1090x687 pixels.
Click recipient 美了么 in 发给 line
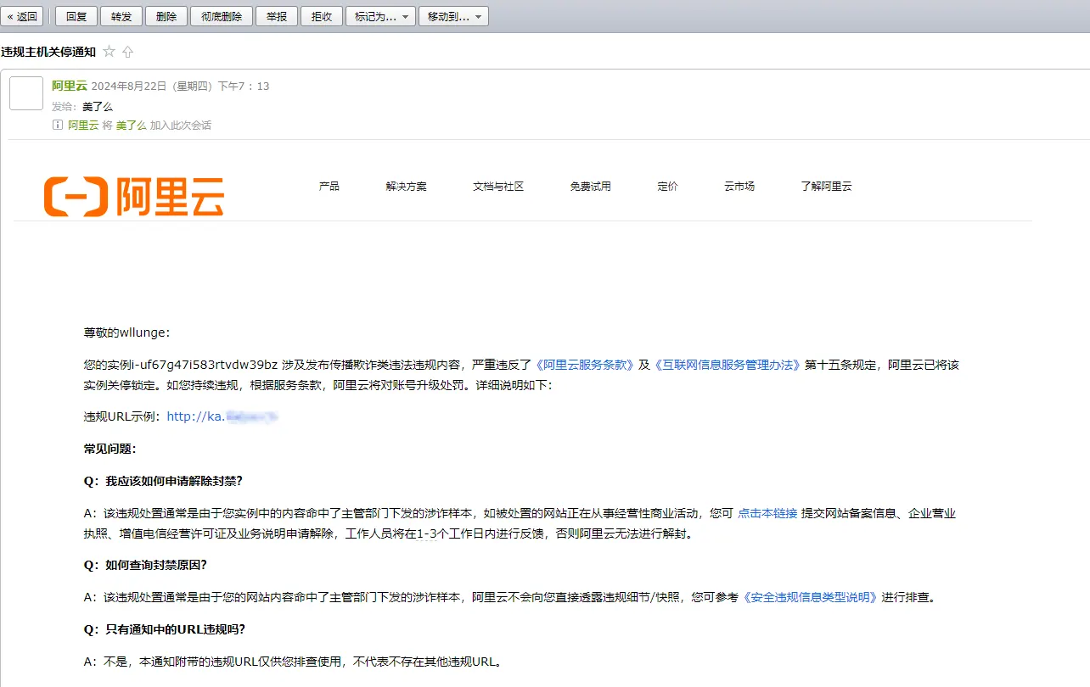click(98, 106)
